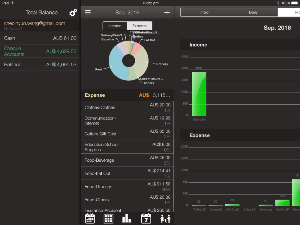Screen dimensions: 300x225
Task: Open the day-7 calendar icon
Action: click(146, 218)
